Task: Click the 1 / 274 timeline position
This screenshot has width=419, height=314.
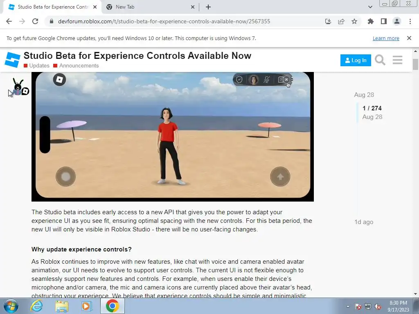Action: click(x=372, y=108)
